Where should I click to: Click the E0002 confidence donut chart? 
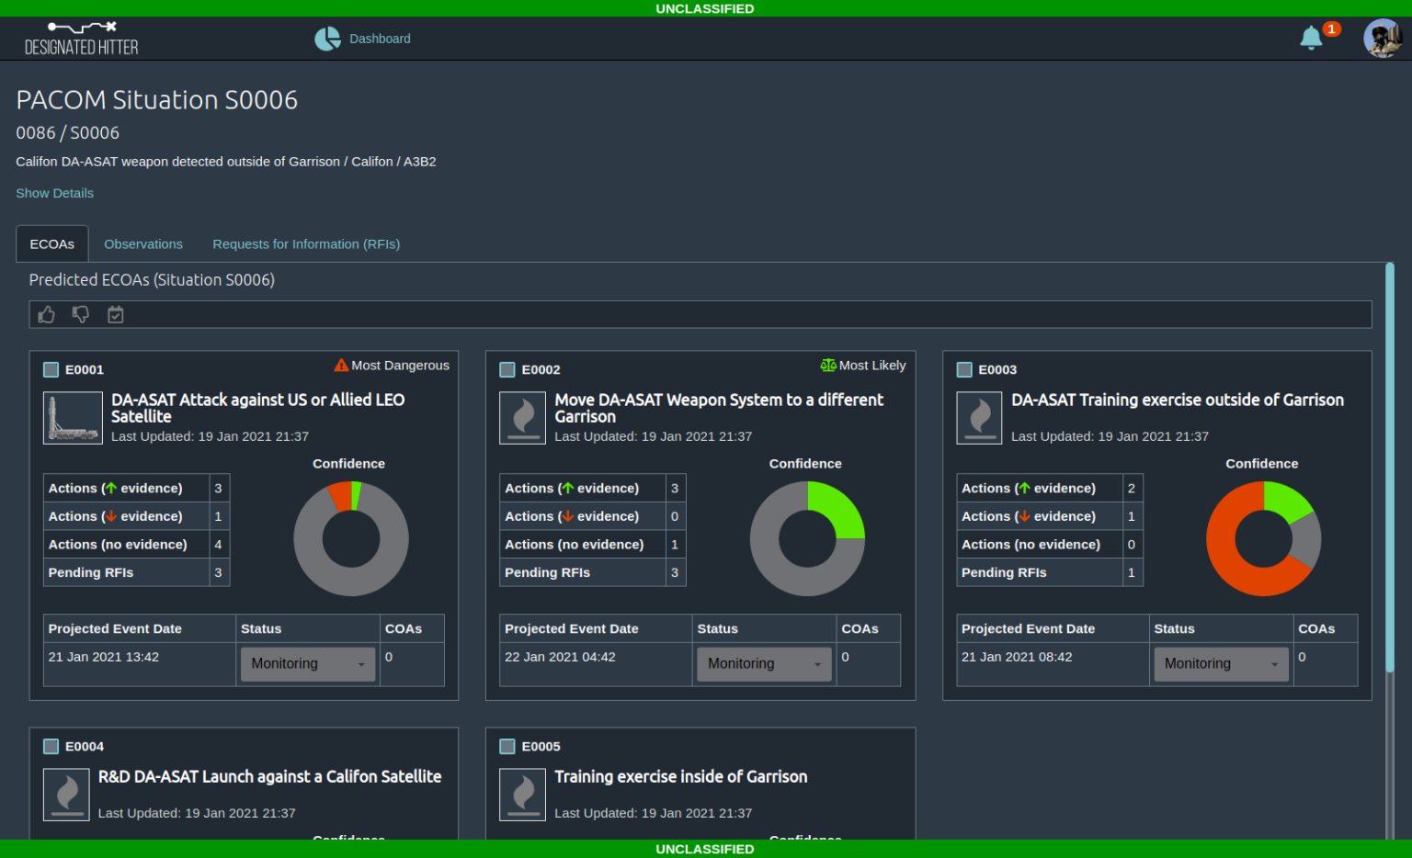[807, 538]
